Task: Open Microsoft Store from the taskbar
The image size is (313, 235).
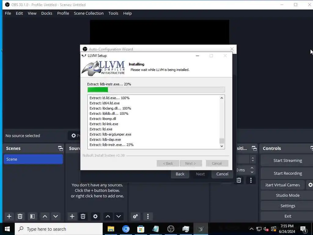Action: click(x=141, y=229)
